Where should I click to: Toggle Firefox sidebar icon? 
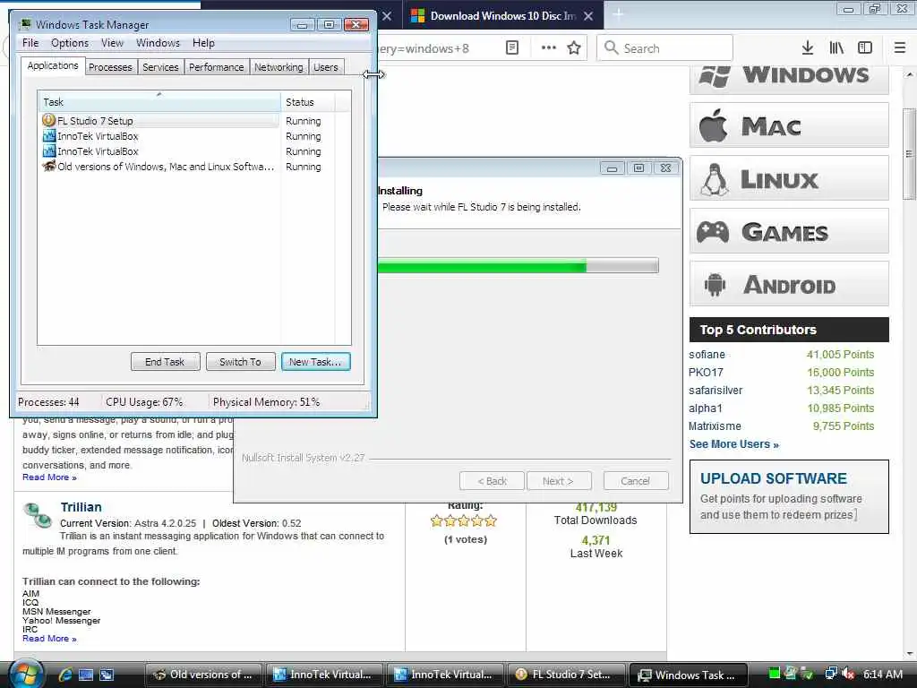865,48
